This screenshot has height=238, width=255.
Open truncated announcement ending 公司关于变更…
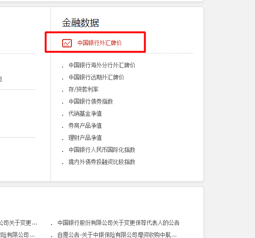coord(19,223)
